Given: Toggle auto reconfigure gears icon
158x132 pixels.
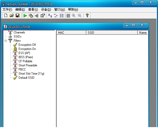Looking at the screenshot, I should 31,16.
